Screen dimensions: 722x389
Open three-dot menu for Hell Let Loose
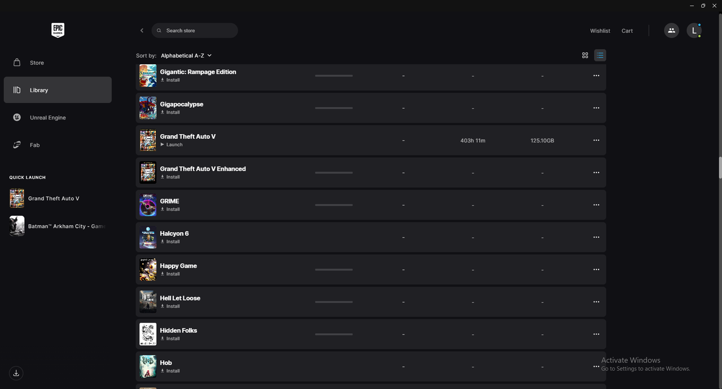click(596, 302)
